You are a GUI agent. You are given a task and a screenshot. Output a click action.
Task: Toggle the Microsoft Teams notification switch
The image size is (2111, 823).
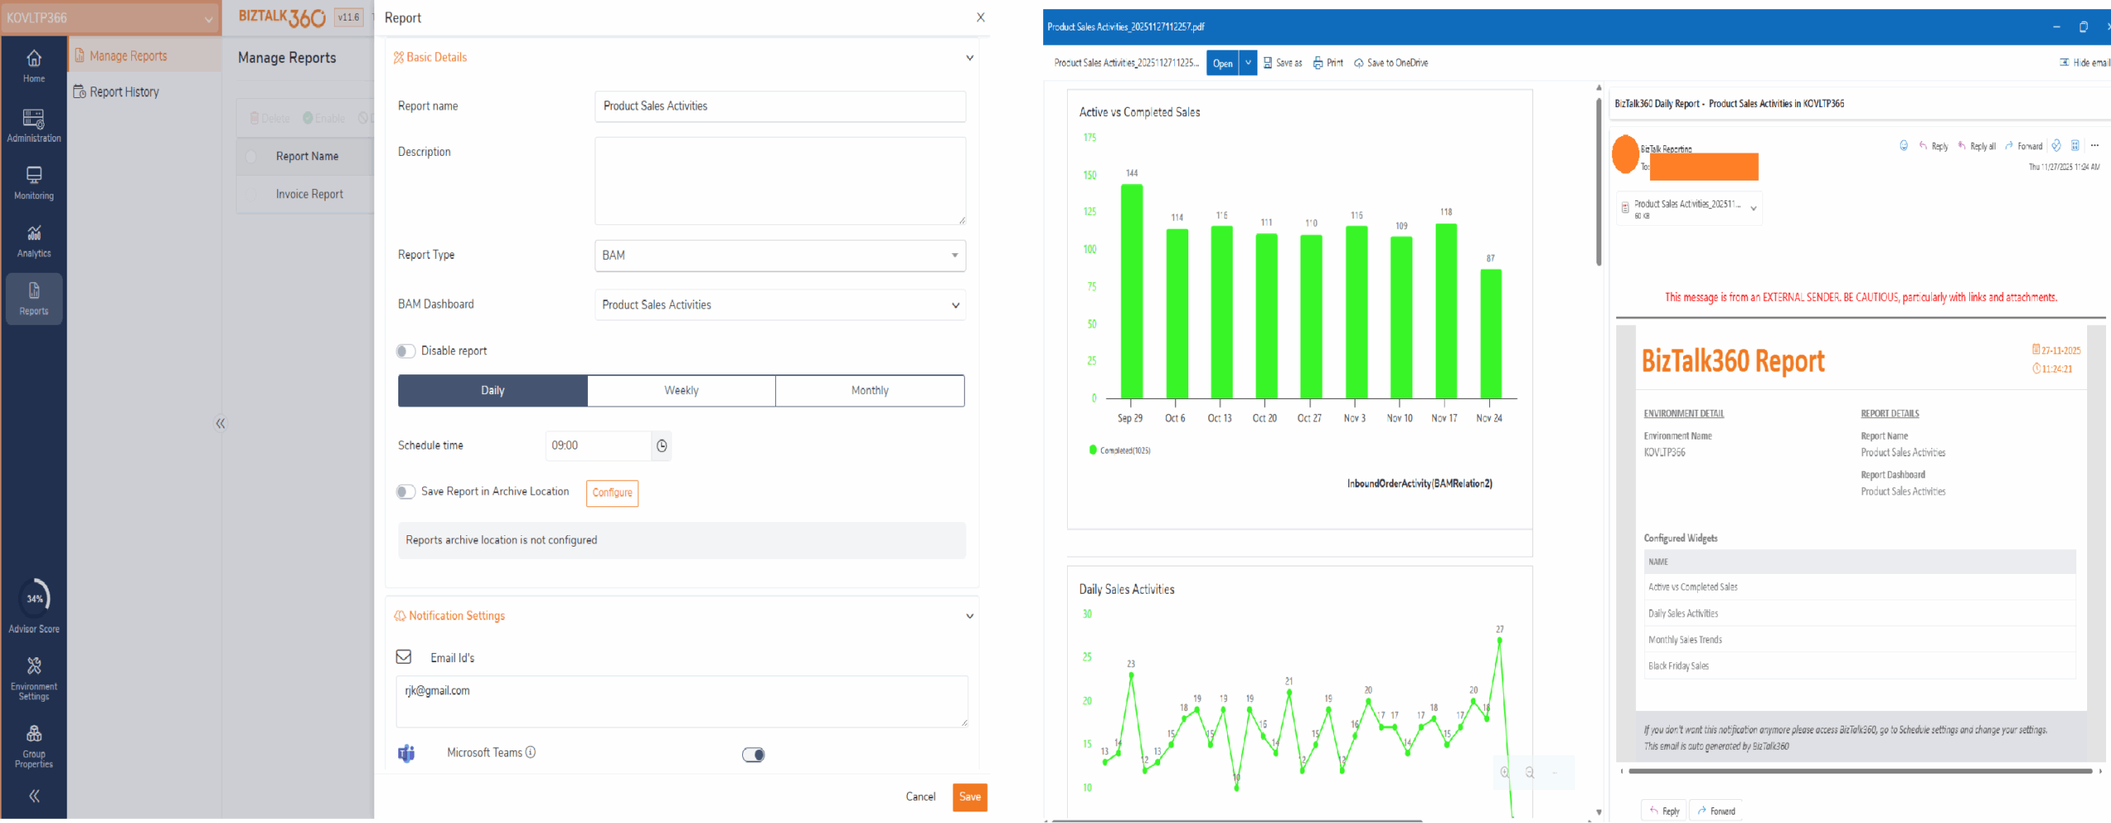pyautogui.click(x=753, y=755)
